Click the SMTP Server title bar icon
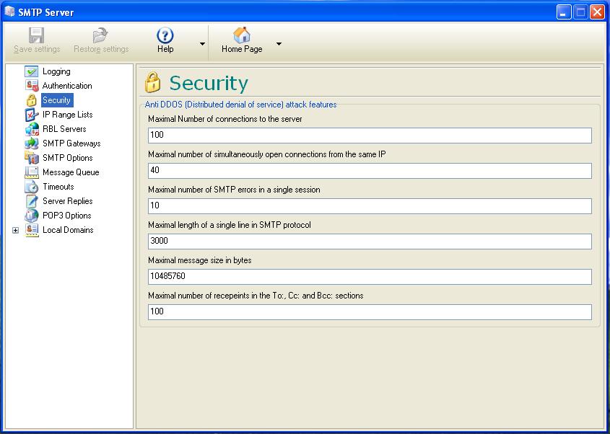The width and height of the screenshot is (610, 434). pyautogui.click(x=9, y=12)
